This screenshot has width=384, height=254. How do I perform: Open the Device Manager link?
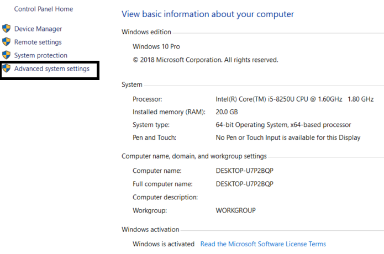[38, 29]
